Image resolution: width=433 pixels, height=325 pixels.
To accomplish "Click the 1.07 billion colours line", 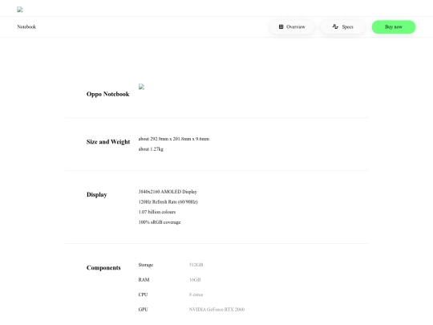I will 157,212.
